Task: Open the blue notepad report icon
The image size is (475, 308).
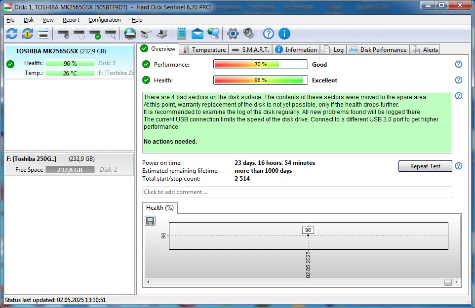Action: point(181,34)
